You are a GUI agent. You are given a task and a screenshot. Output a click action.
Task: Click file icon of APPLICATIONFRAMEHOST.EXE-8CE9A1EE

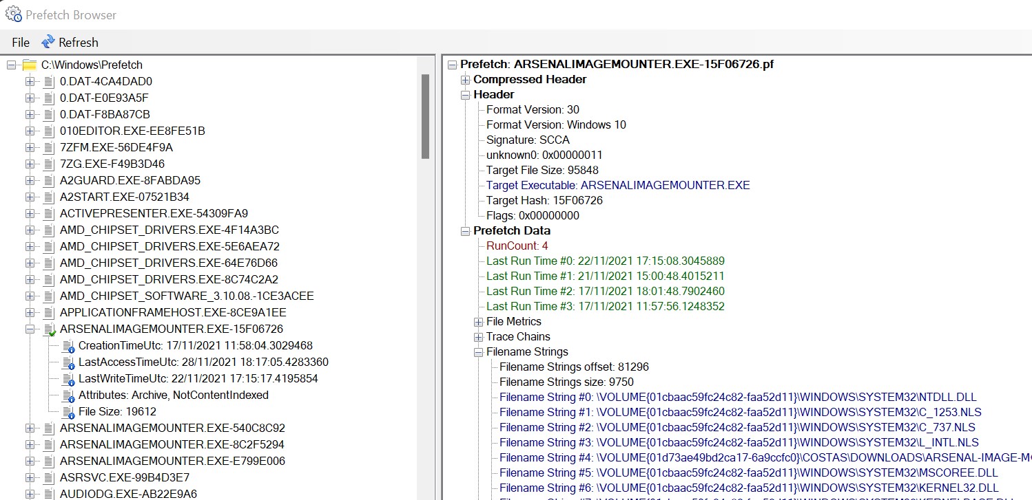click(48, 312)
